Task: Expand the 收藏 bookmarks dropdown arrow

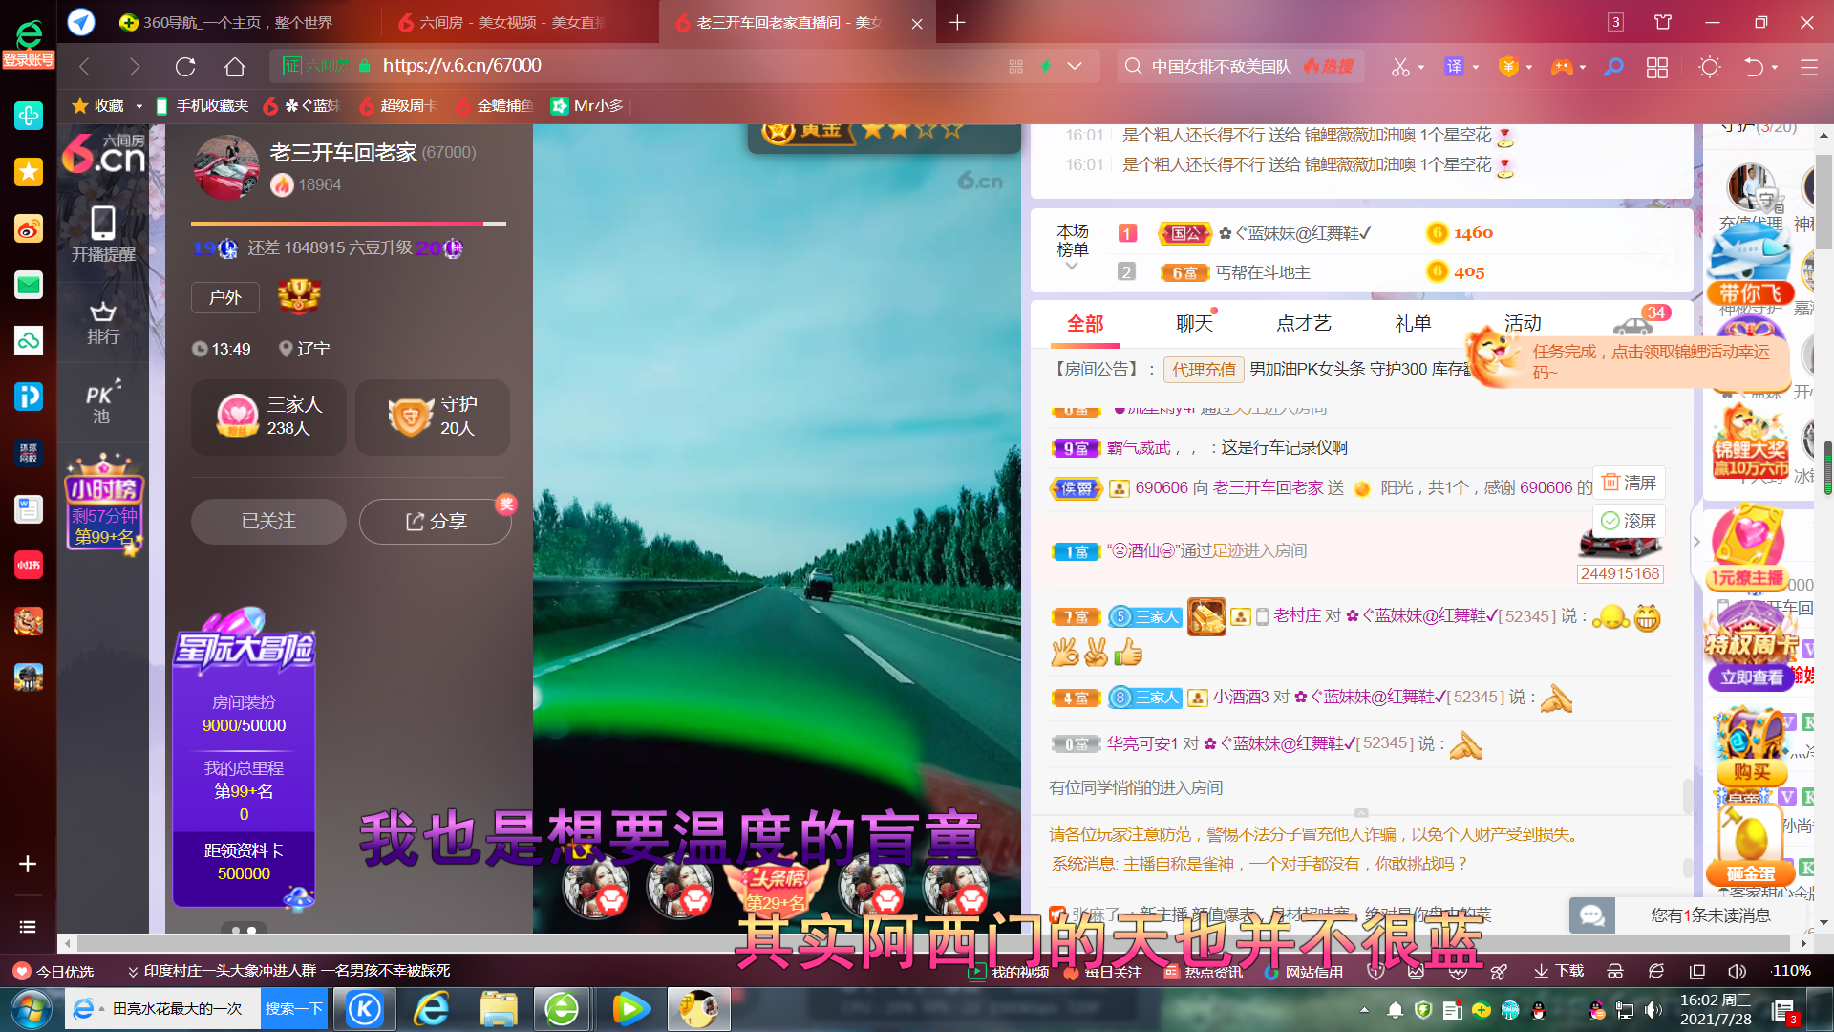Action: click(139, 106)
